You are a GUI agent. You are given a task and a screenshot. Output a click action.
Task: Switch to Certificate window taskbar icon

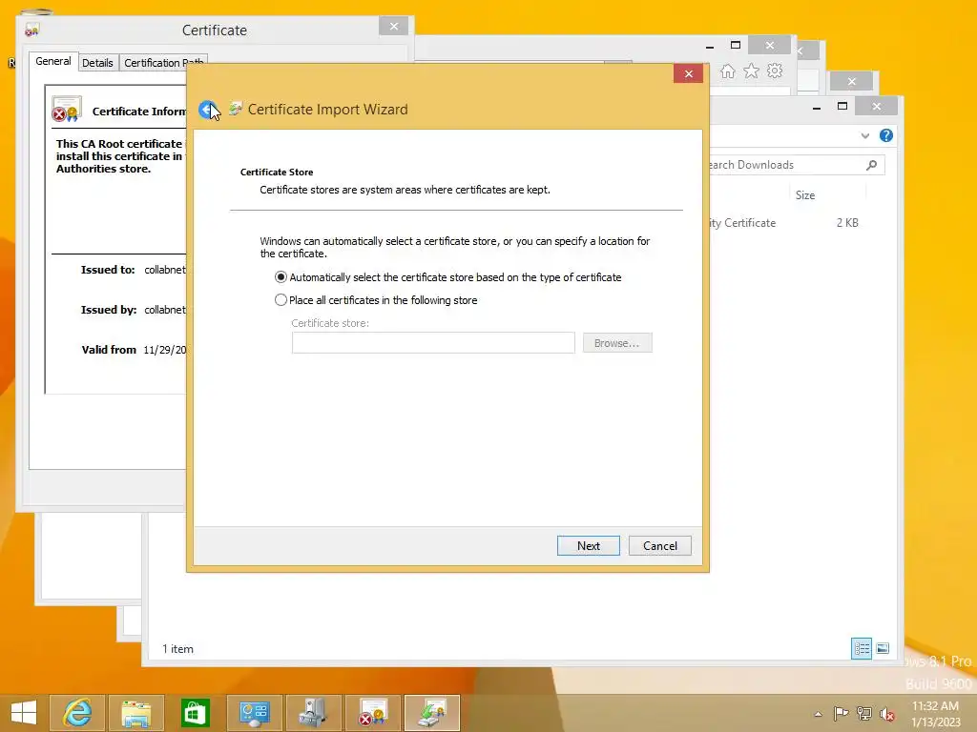(x=373, y=713)
